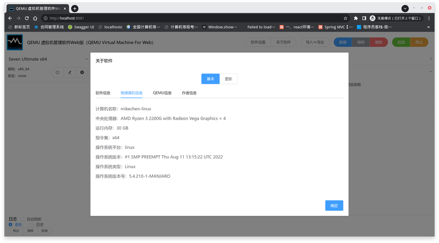Open Chrome three-dot menu
439x243 pixels.
pyautogui.click(x=429, y=18)
